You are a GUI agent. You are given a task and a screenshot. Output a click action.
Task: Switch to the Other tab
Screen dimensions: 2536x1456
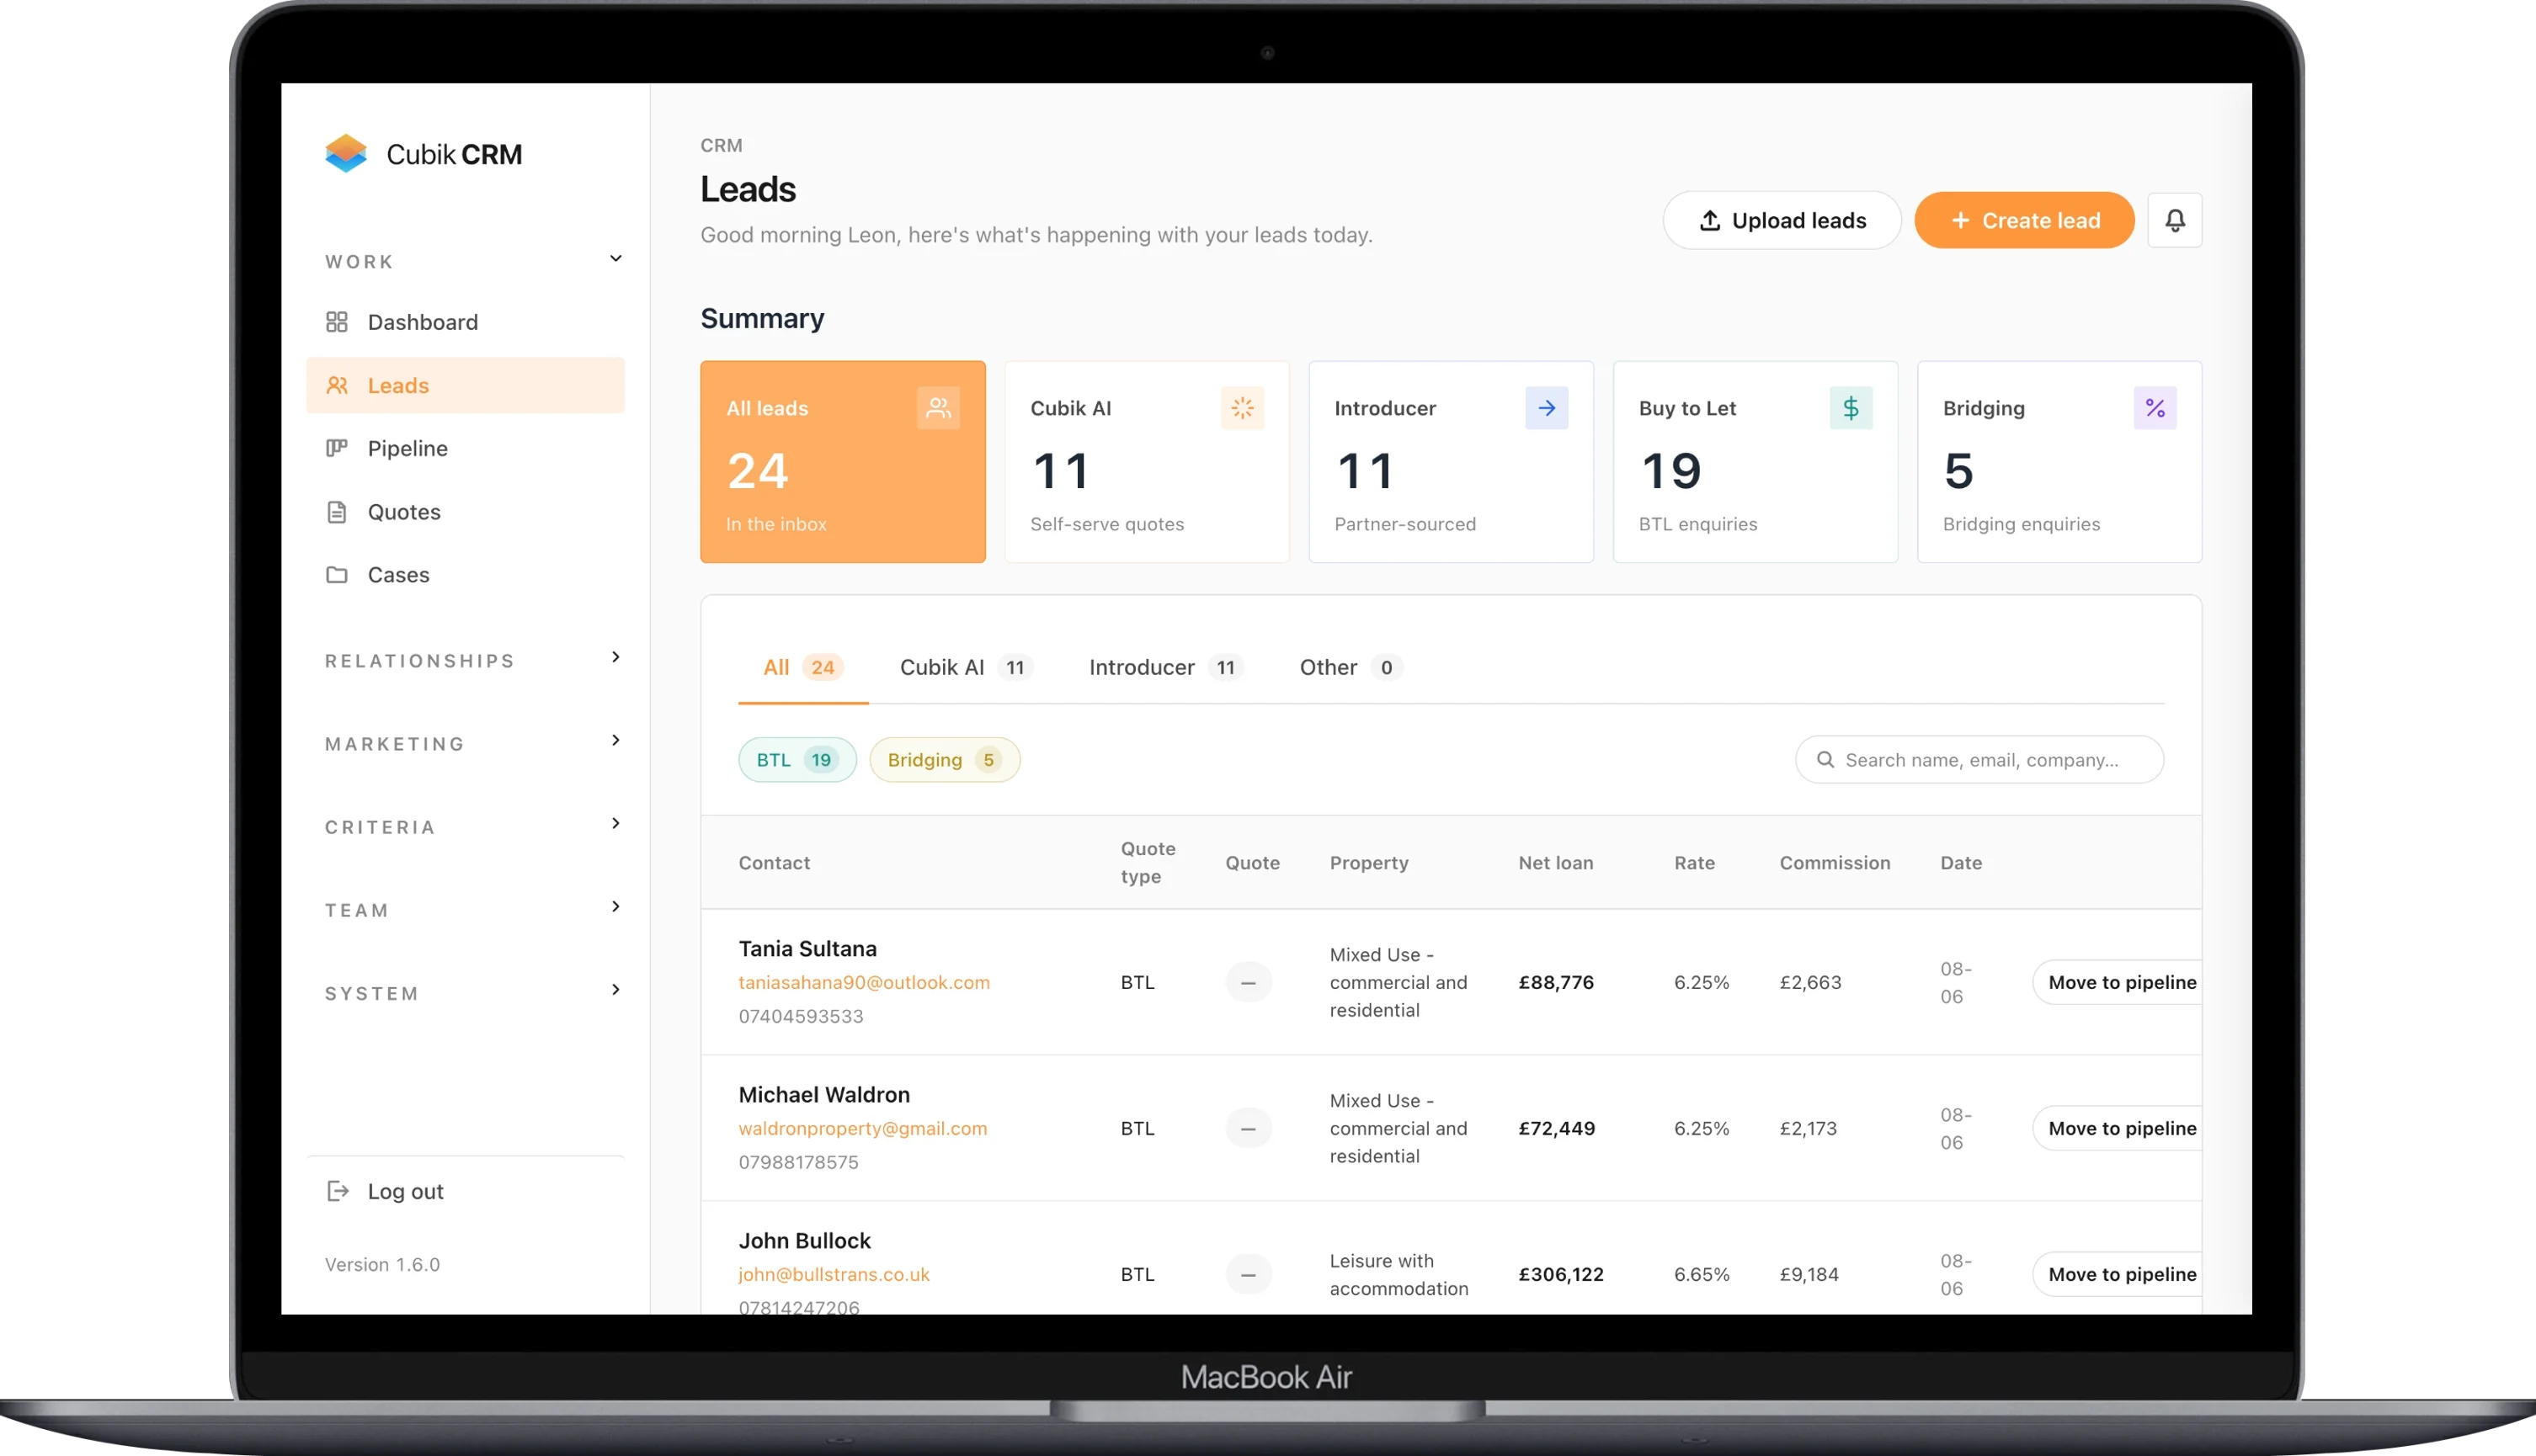pyautogui.click(x=1351, y=668)
